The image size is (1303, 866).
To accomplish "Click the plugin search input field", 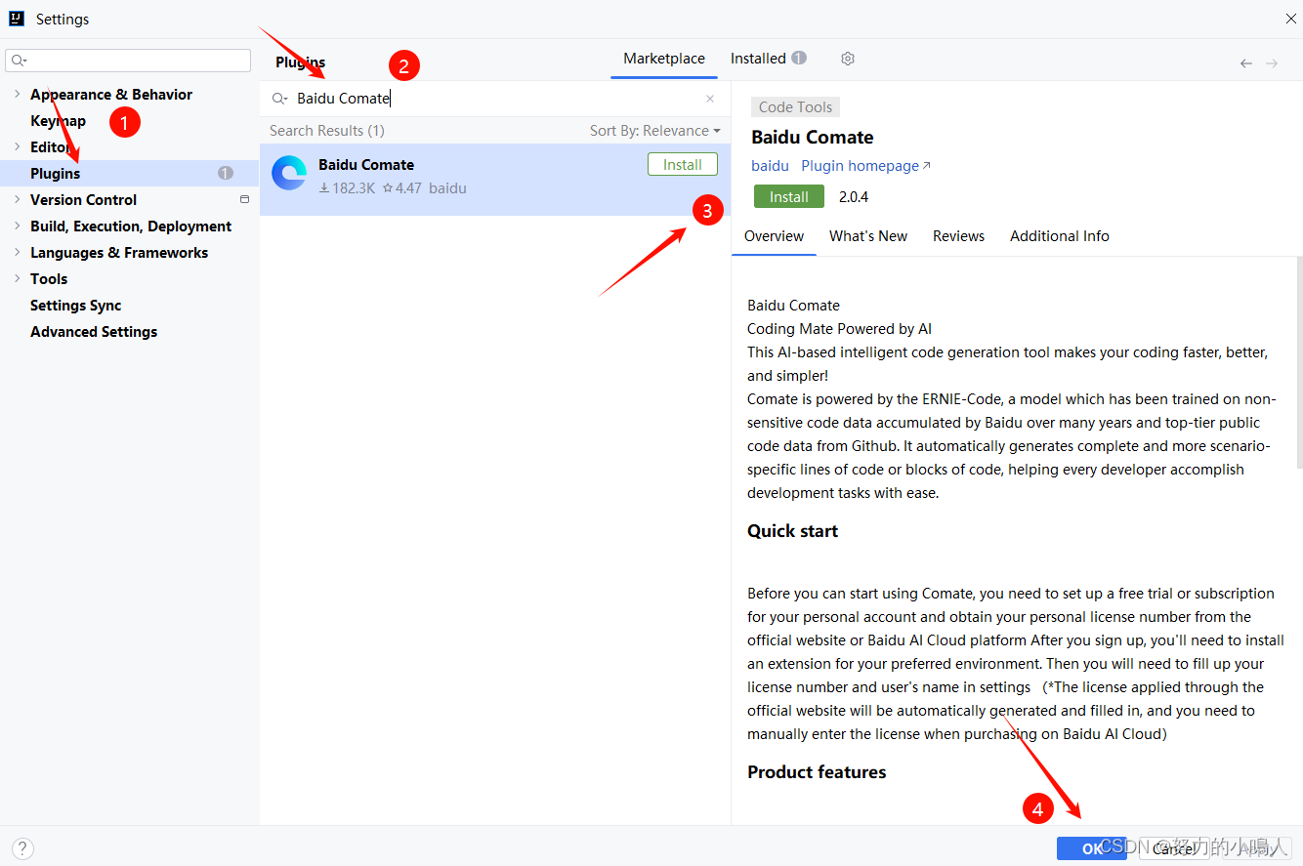I will tap(495, 99).
